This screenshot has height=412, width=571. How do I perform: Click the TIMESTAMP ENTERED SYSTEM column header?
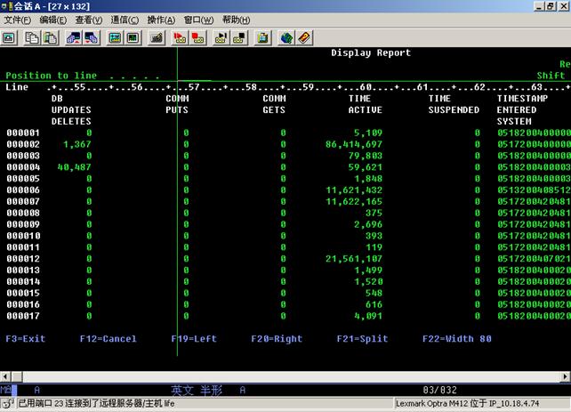pos(522,110)
